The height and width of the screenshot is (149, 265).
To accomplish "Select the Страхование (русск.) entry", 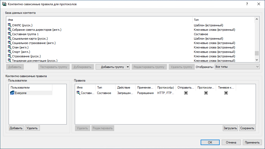I will click(26, 56).
